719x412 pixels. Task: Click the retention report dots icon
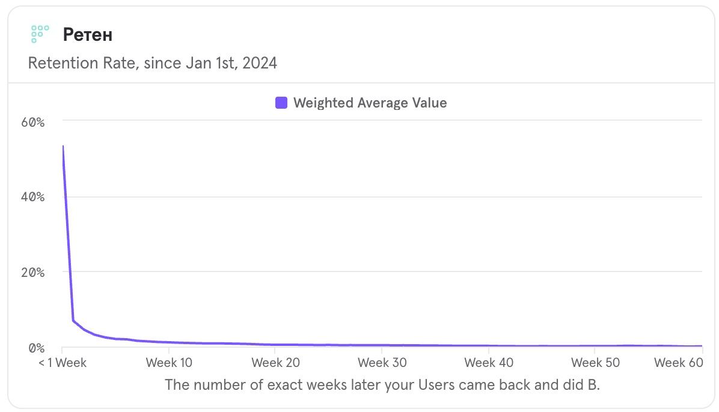click(x=40, y=34)
